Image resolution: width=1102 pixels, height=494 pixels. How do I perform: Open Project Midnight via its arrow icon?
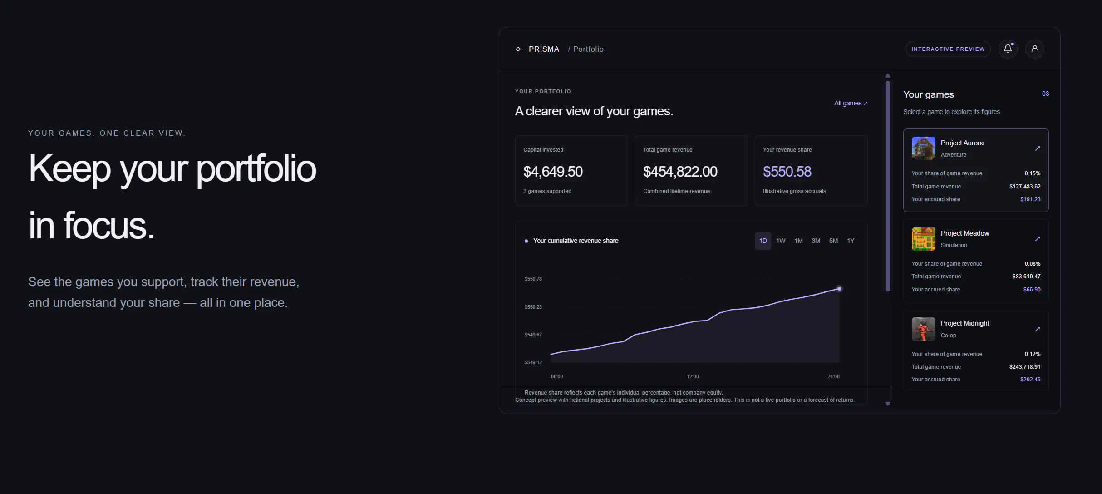coord(1037,329)
